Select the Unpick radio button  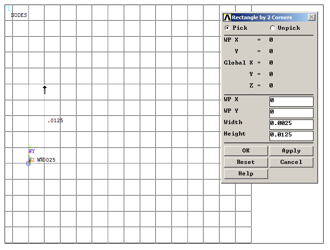coord(273,28)
